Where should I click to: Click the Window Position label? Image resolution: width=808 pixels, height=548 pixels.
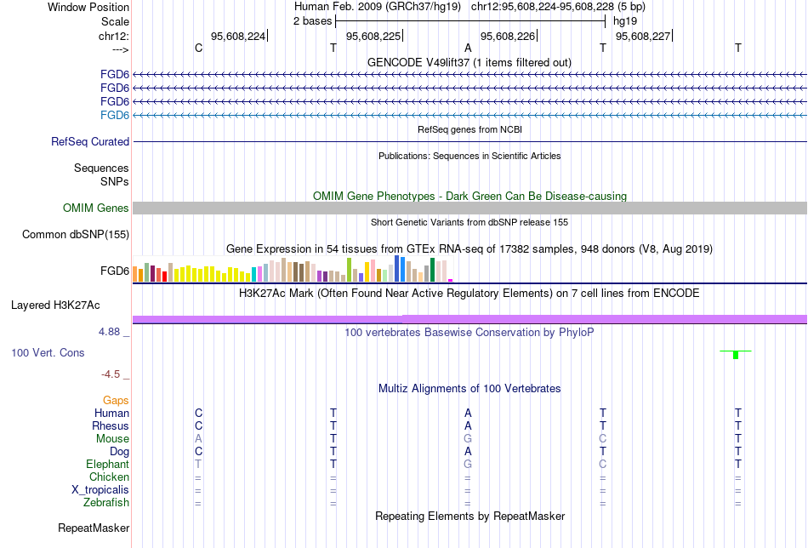coord(88,7)
